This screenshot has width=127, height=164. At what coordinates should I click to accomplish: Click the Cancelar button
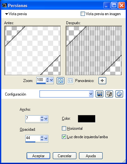64,156
